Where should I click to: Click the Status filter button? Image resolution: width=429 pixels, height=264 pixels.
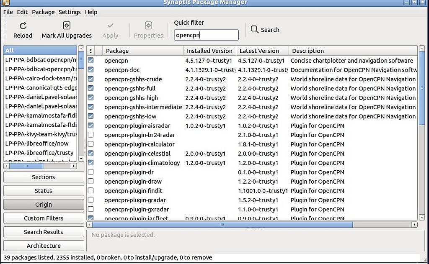44,190
